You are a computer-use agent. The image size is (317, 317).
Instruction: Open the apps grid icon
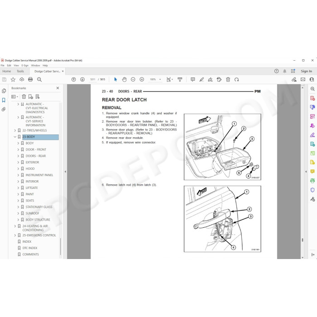tap(293, 71)
